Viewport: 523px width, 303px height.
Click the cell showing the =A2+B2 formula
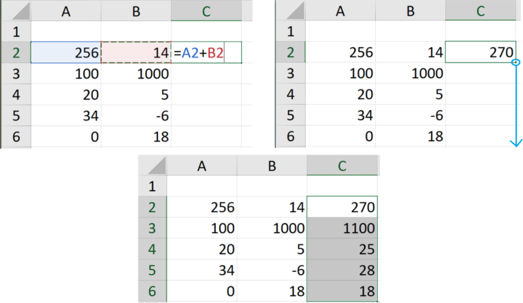206,53
